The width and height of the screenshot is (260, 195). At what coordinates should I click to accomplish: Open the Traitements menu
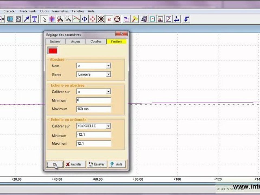(x=28, y=11)
